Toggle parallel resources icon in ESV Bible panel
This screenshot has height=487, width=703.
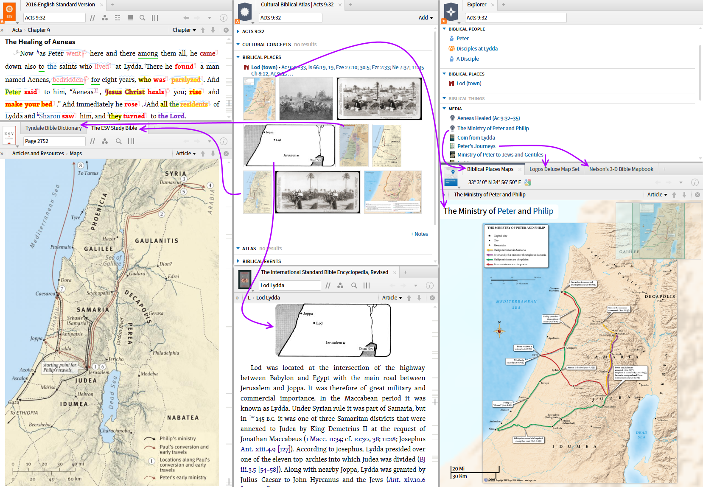pos(92,18)
